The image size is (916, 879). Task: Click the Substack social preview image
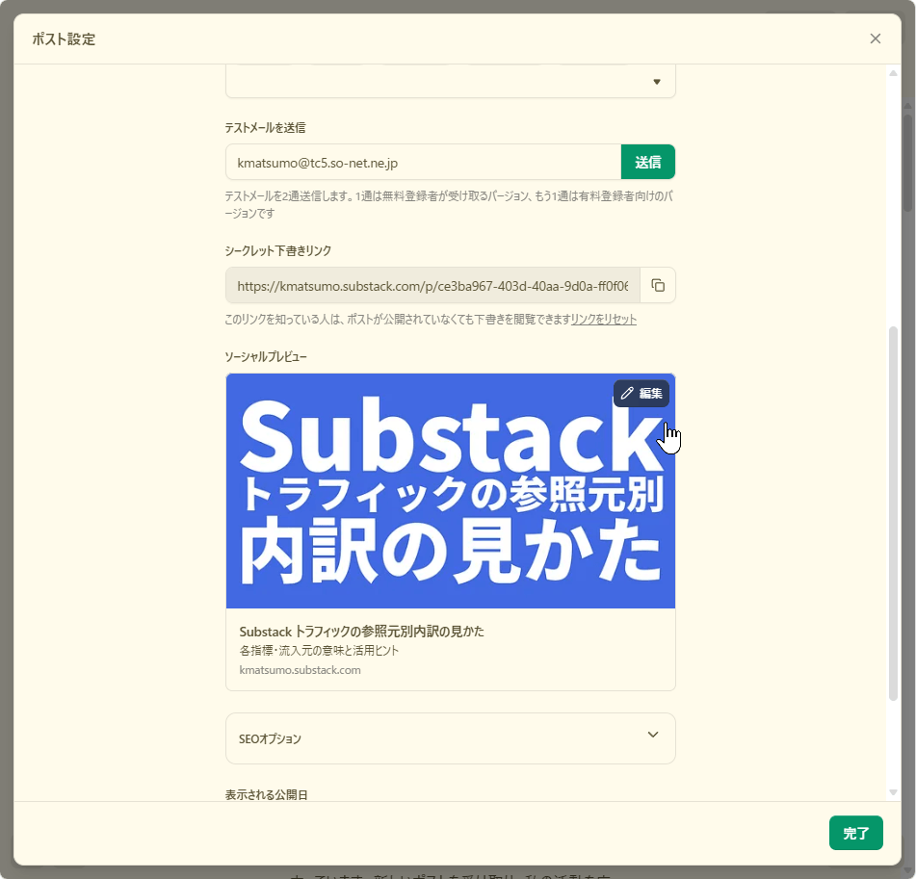[451, 491]
